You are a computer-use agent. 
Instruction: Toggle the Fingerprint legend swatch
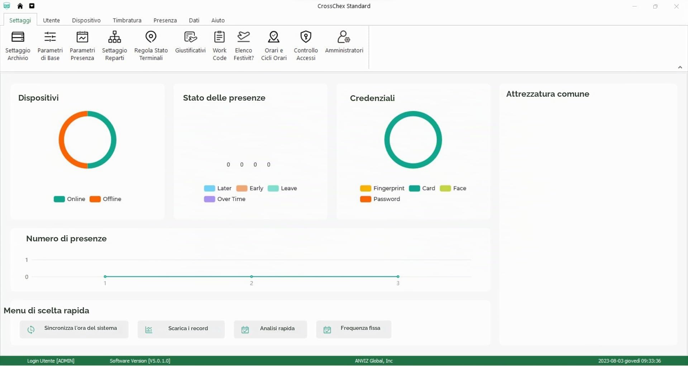click(365, 188)
